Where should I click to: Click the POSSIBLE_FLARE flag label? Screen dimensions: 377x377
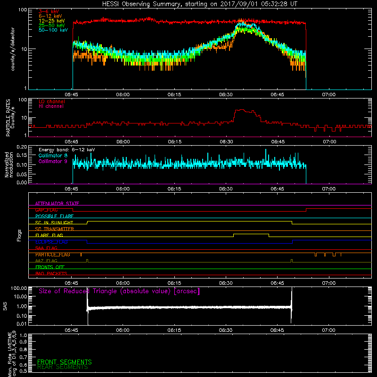point(54,216)
